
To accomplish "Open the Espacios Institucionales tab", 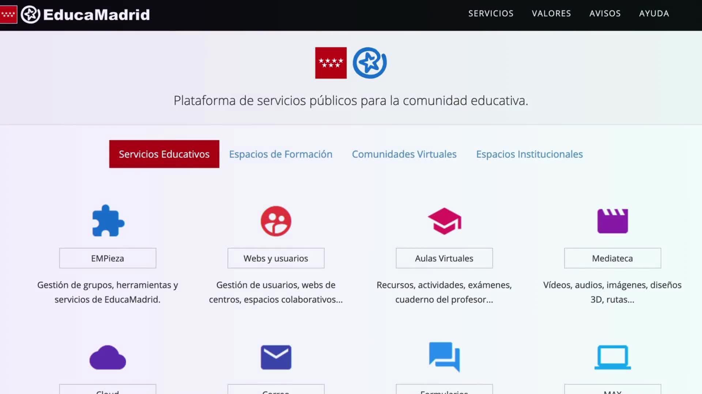I will coord(529,154).
